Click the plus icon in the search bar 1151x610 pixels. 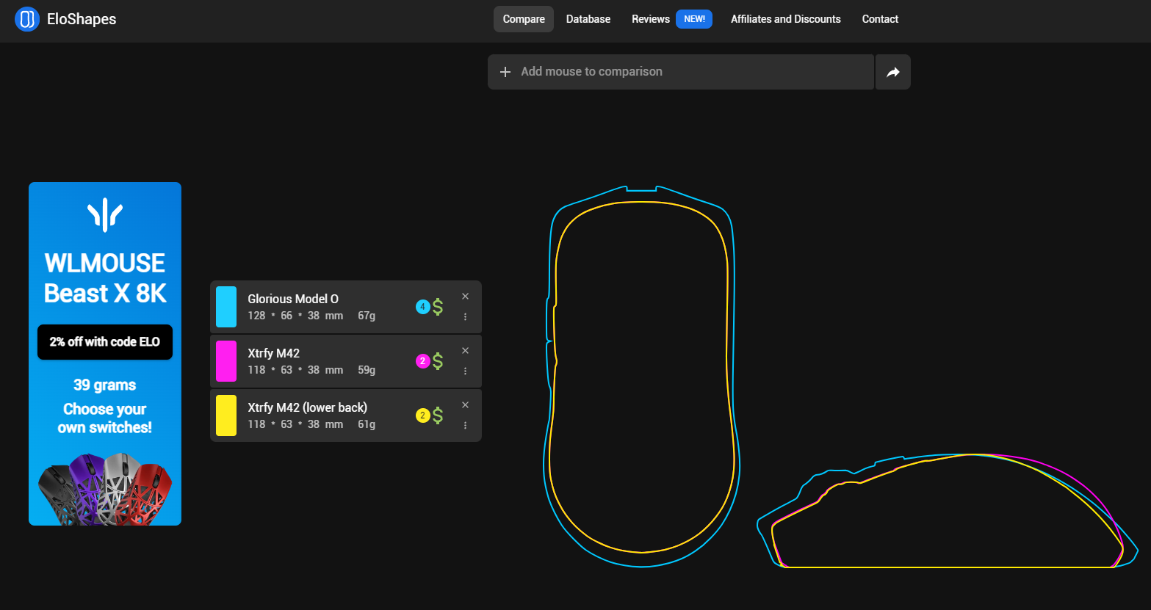pyautogui.click(x=505, y=72)
